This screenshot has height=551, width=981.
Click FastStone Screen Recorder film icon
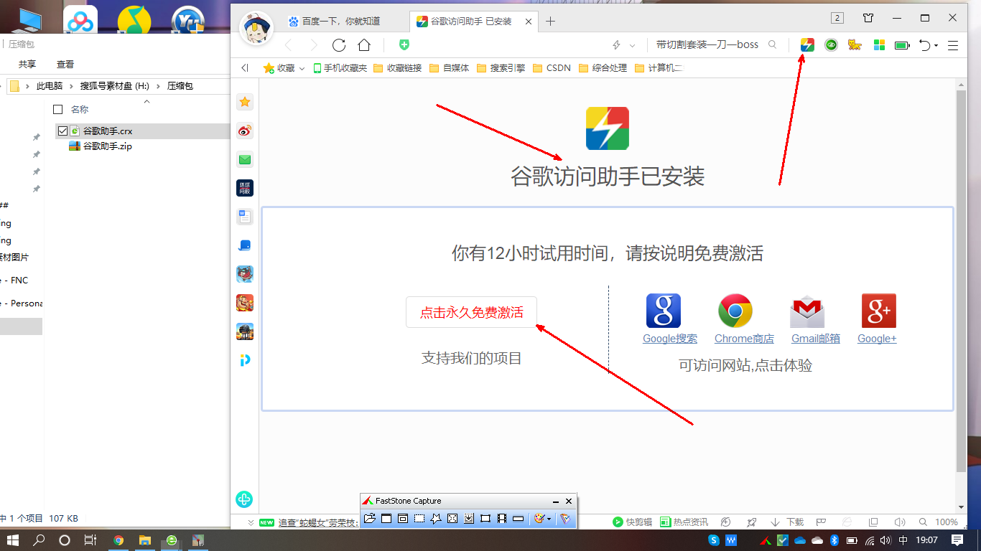(x=502, y=518)
